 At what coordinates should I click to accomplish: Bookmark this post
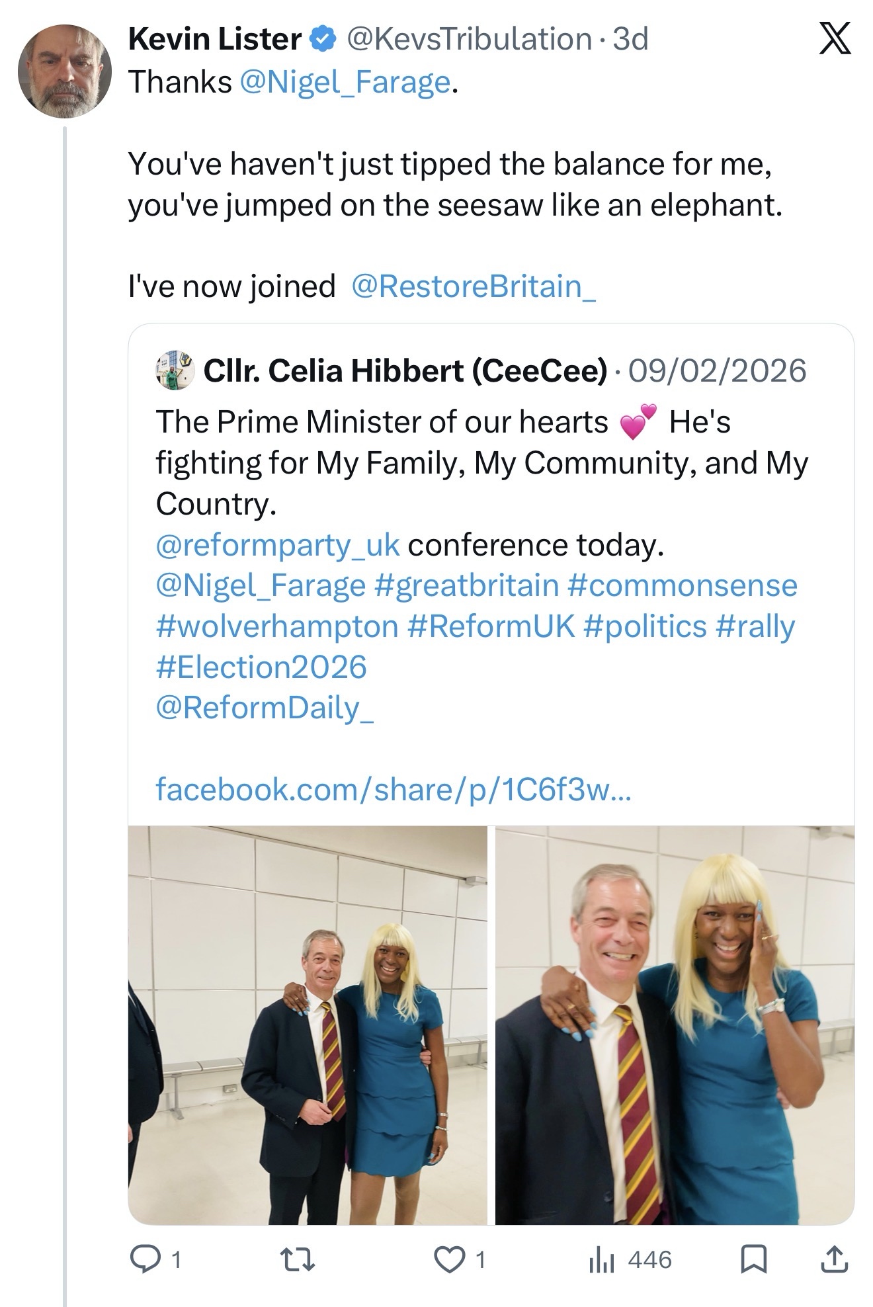(753, 1259)
